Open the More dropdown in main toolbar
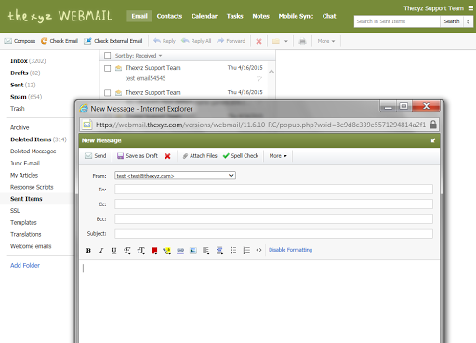 click(x=326, y=41)
